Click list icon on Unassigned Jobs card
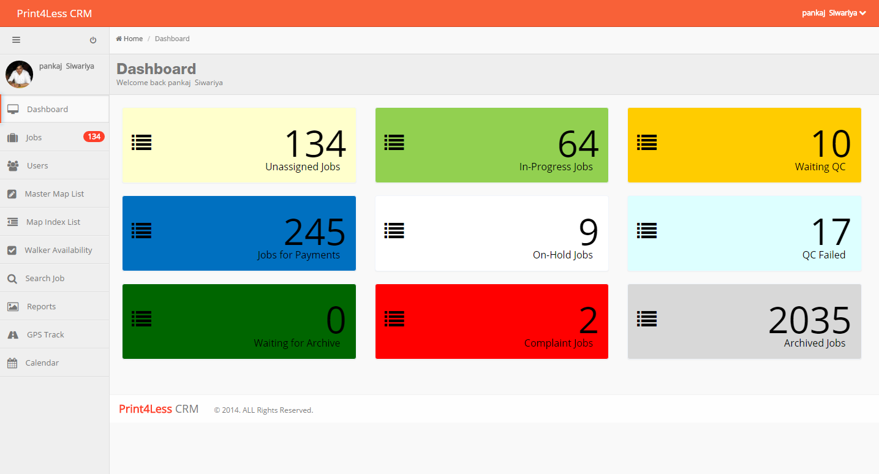The image size is (879, 474). pyautogui.click(x=141, y=143)
